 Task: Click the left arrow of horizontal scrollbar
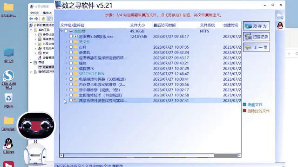pos(61,156)
